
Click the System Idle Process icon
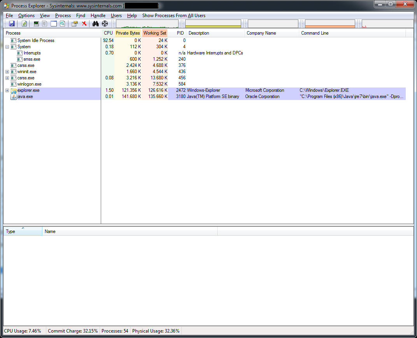13,41
